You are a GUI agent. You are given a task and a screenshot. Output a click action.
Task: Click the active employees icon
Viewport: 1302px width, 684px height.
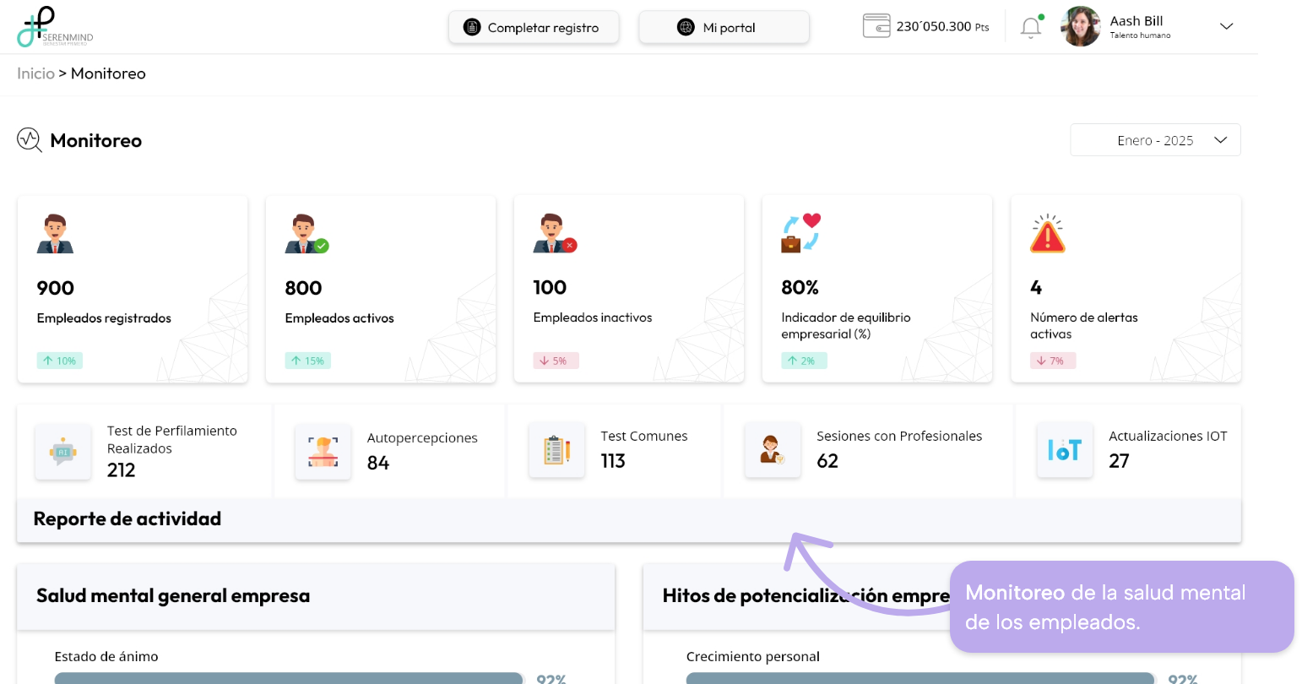coord(306,234)
